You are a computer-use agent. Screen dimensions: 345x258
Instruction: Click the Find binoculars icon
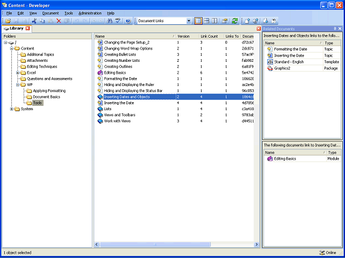[109, 21]
